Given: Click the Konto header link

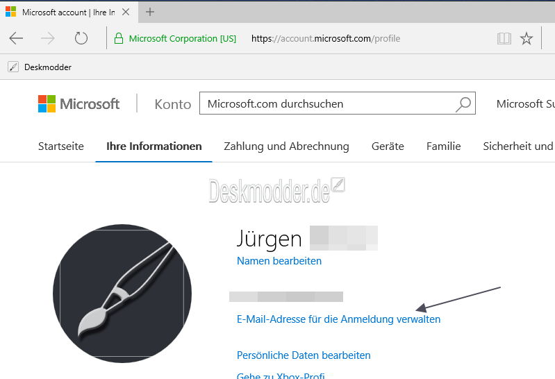Looking at the screenshot, I should (x=173, y=104).
